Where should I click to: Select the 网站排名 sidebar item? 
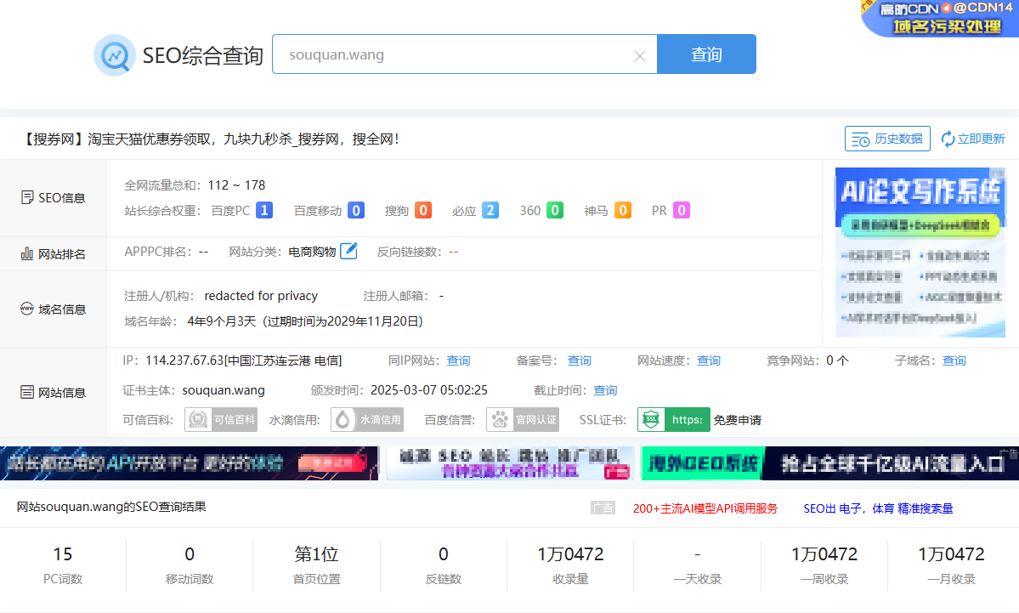(x=53, y=253)
